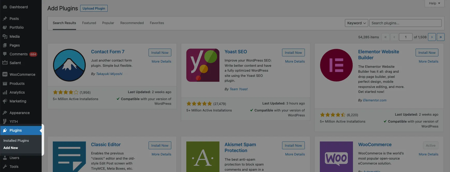
Task: Click the Media icon in the sidebar
Action: [x=5, y=36]
